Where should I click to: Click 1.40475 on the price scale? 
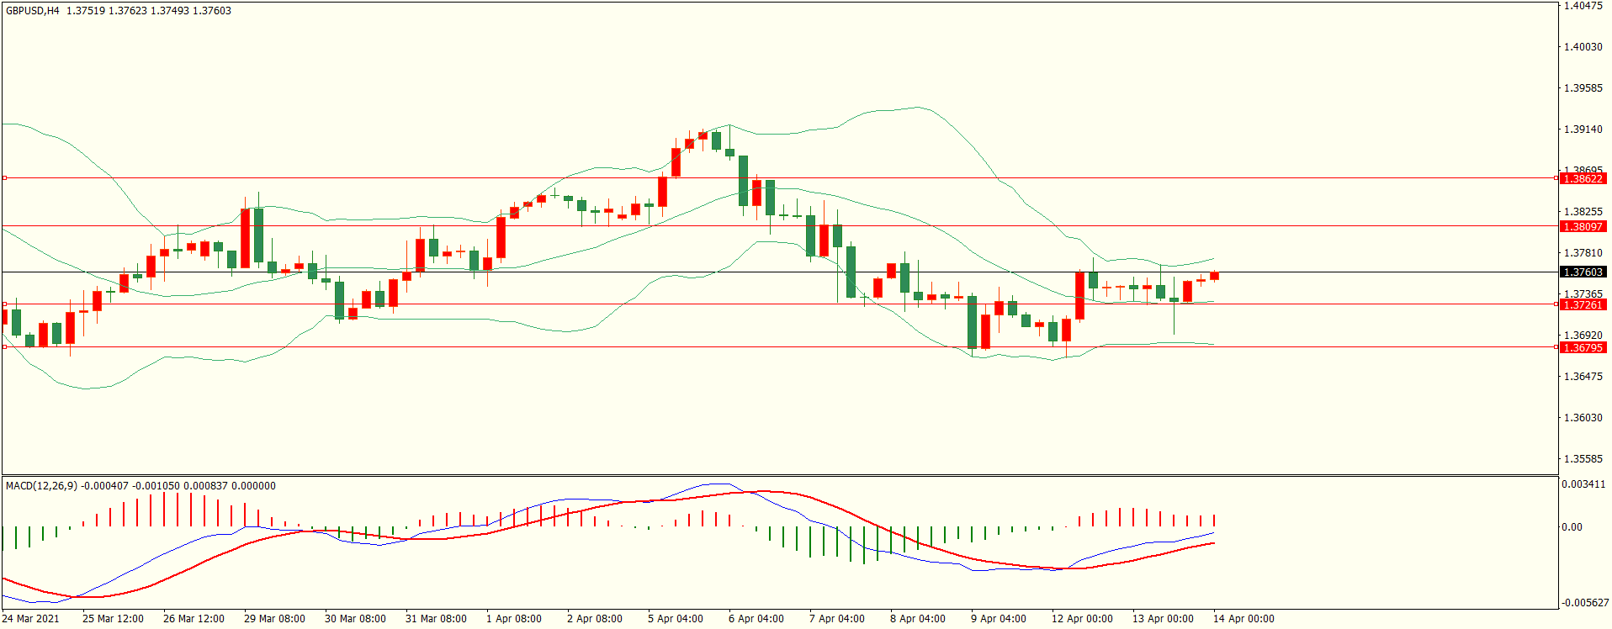tap(1583, 6)
